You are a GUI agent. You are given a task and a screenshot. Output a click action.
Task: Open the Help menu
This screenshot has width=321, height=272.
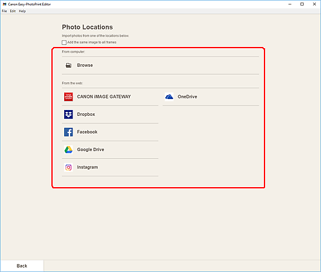tap(22, 11)
